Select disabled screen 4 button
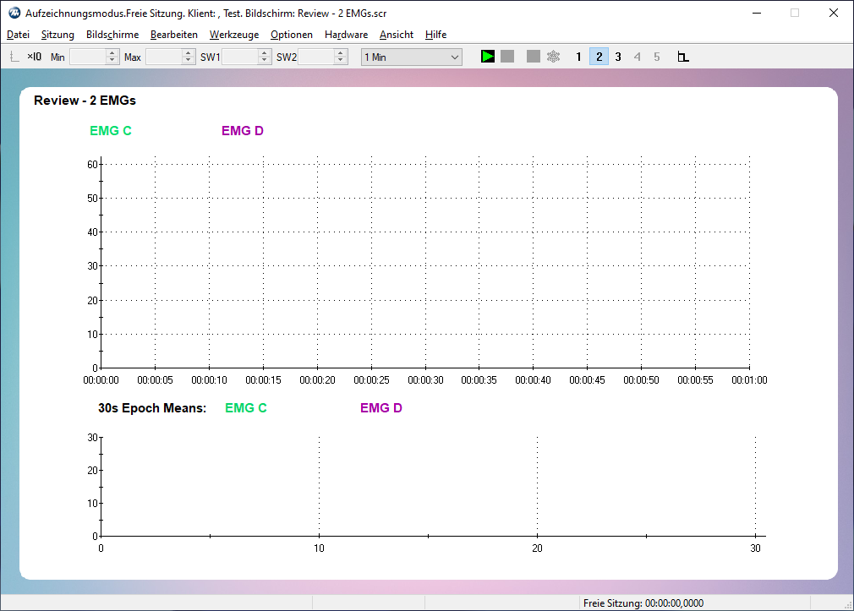 pos(638,57)
